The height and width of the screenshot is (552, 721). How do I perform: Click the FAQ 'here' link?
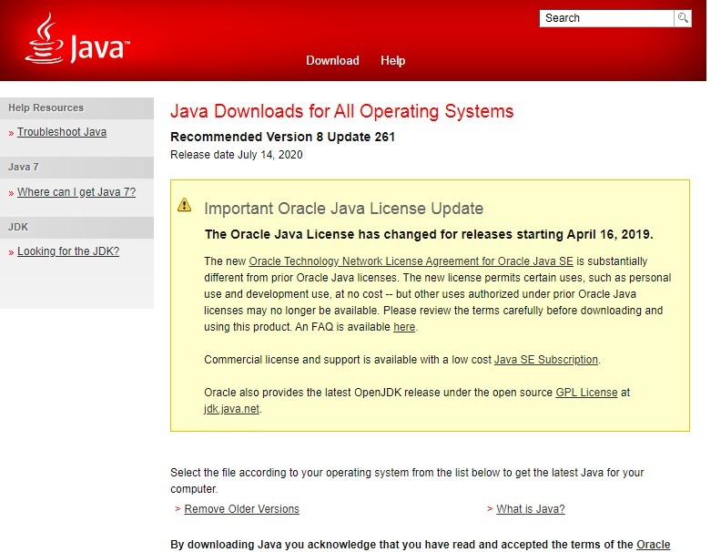click(404, 327)
